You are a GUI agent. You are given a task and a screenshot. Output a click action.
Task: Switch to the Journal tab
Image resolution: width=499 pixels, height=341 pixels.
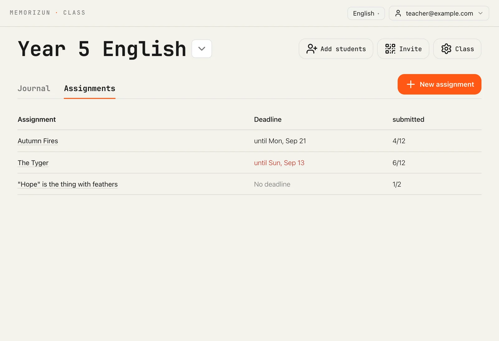(34, 89)
